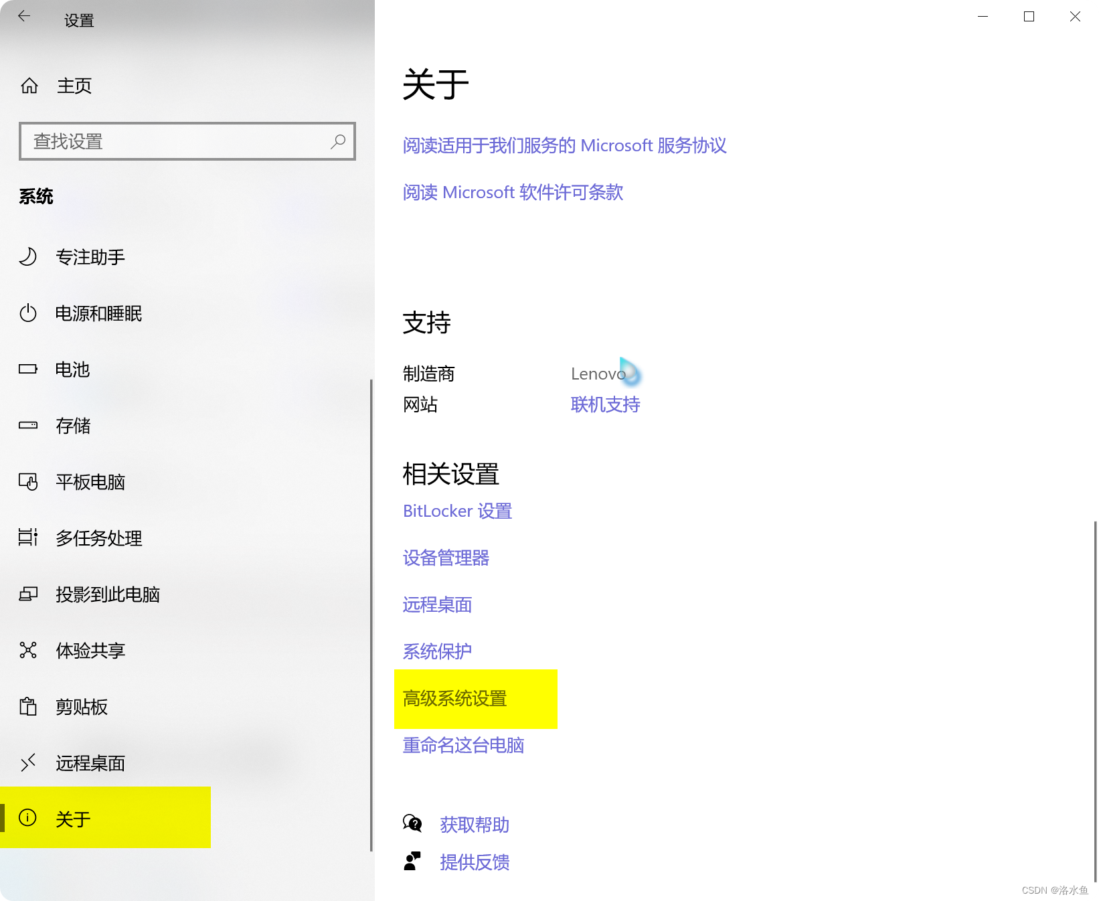This screenshot has width=1099, height=901.
Task: Click the sidebar vertical scrollbar
Action: (x=371, y=615)
